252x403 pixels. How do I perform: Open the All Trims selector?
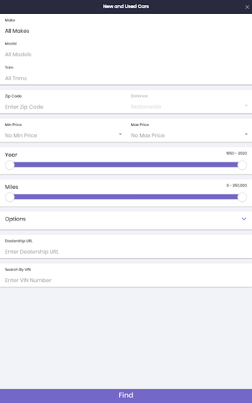point(126,78)
